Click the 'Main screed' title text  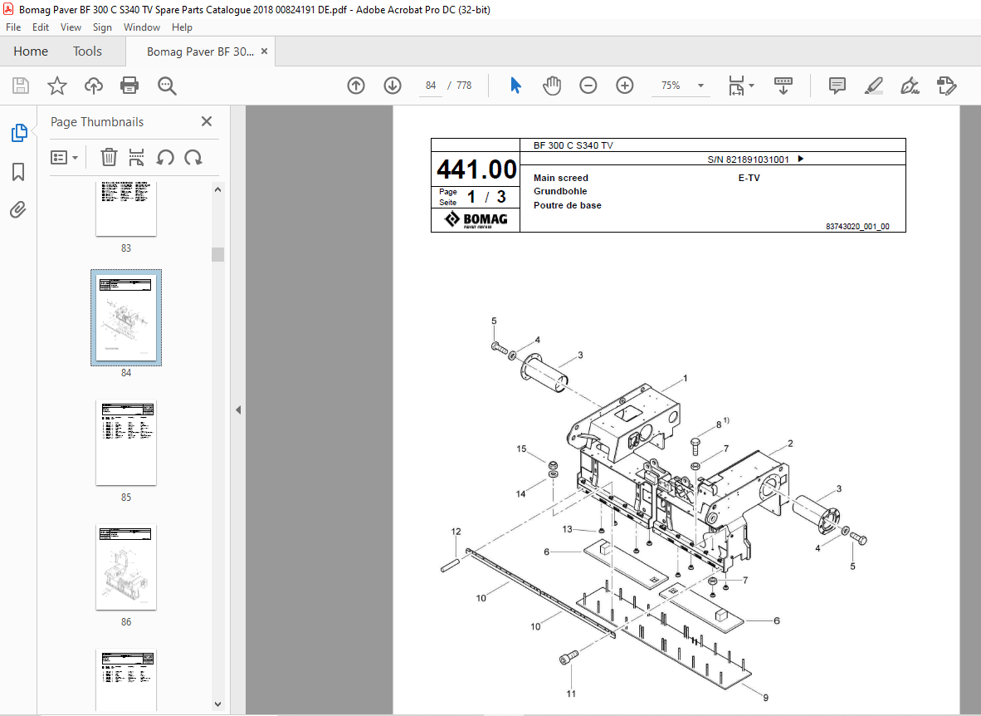click(x=560, y=178)
